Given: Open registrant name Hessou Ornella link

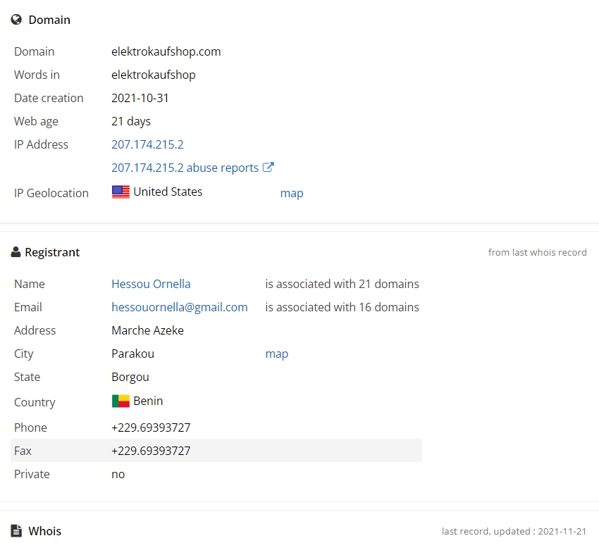Looking at the screenshot, I should coord(151,284).
